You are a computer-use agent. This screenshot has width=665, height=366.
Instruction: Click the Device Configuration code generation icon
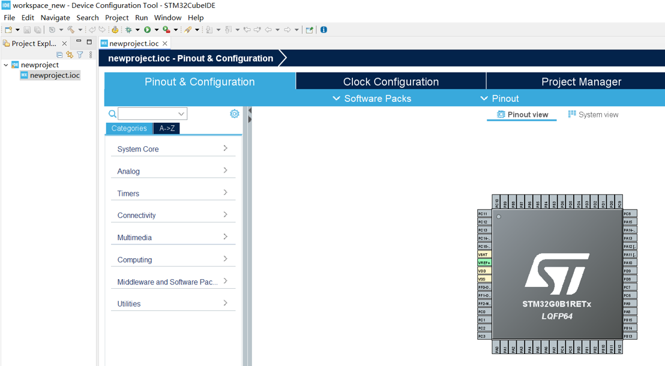115,29
